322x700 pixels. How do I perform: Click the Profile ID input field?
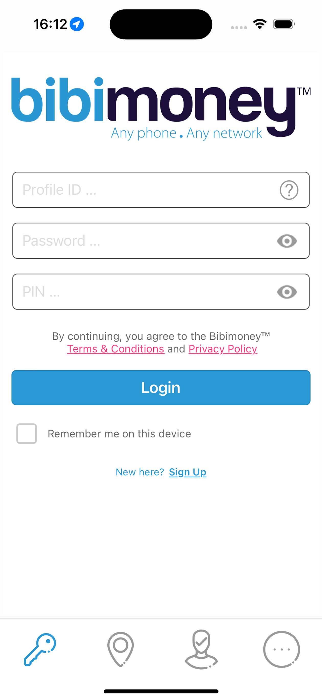click(x=136, y=190)
